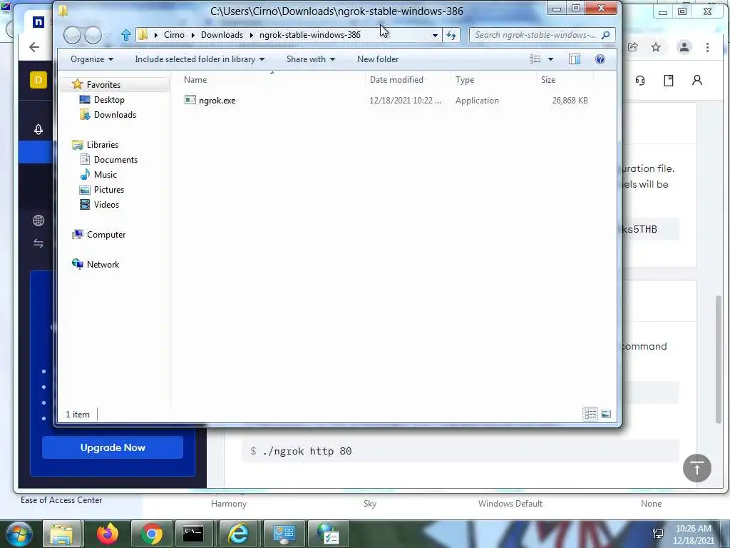The image size is (730, 548).
Task: Click the ngrok.exe file icon
Action: click(x=190, y=100)
